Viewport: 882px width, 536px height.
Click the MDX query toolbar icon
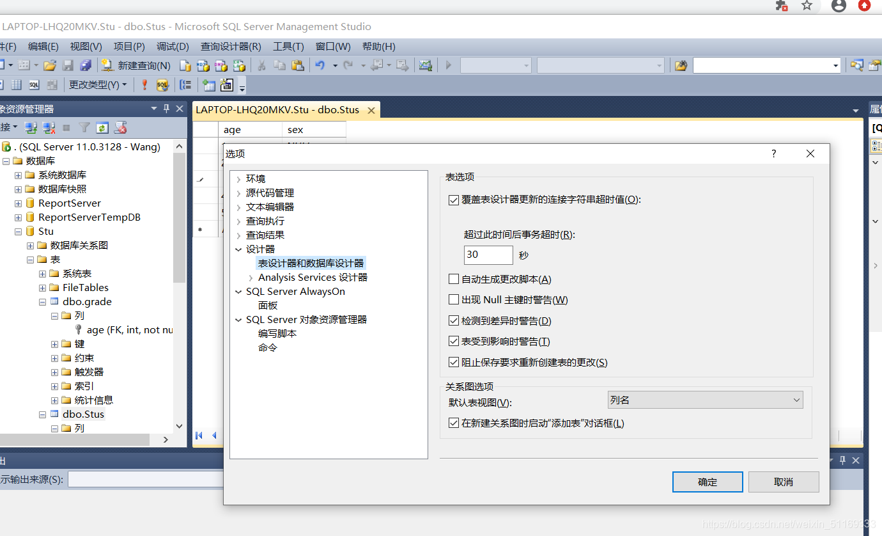pyautogui.click(x=203, y=65)
